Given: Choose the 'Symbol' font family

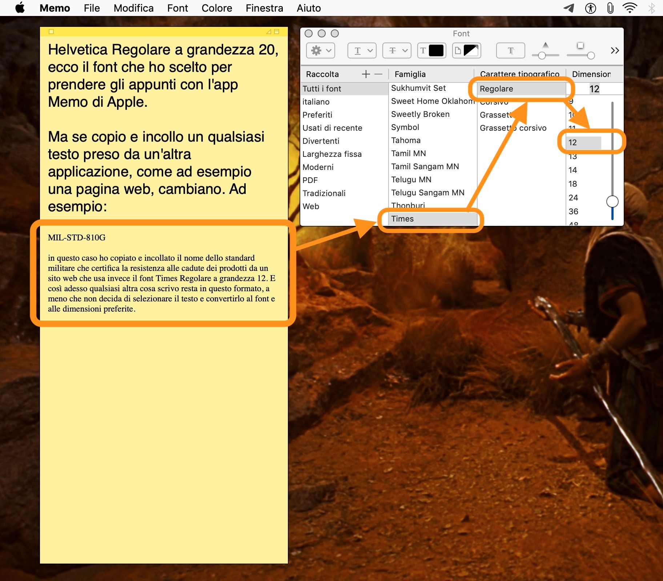Looking at the screenshot, I should tap(433, 127).
